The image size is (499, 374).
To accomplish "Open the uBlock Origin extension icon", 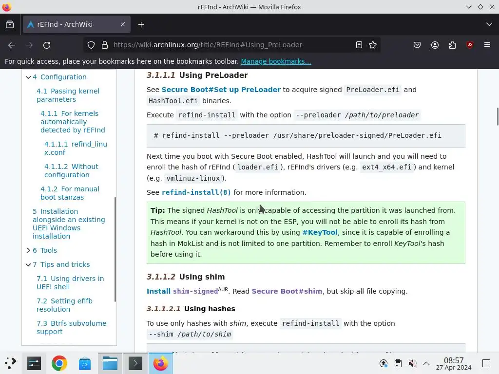I will (x=470, y=45).
